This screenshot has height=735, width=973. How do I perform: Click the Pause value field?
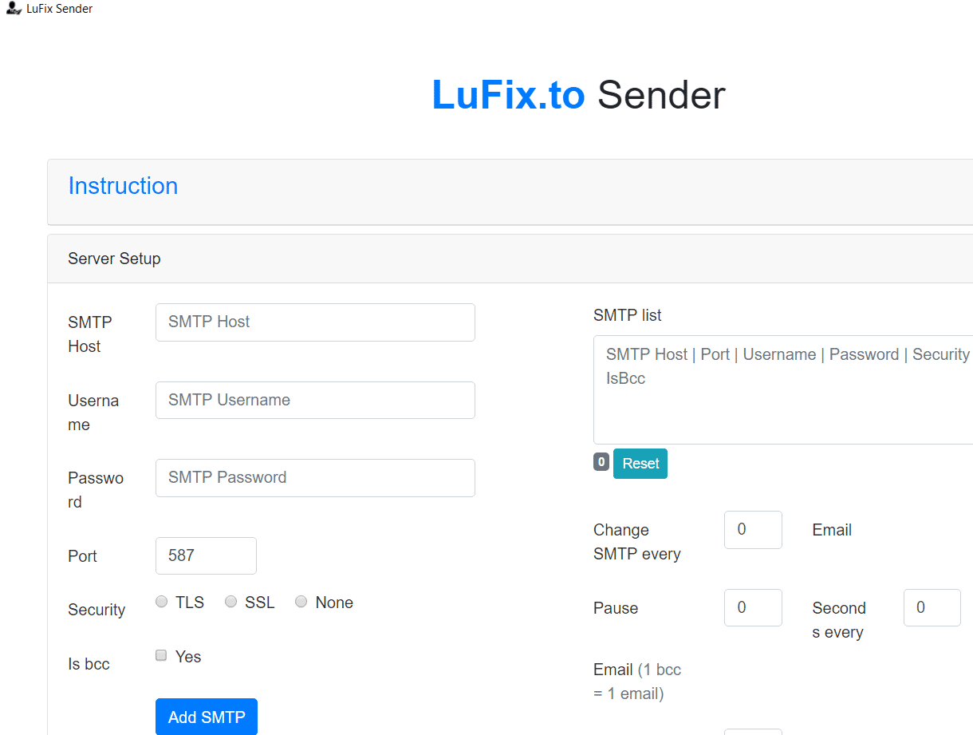tap(752, 607)
